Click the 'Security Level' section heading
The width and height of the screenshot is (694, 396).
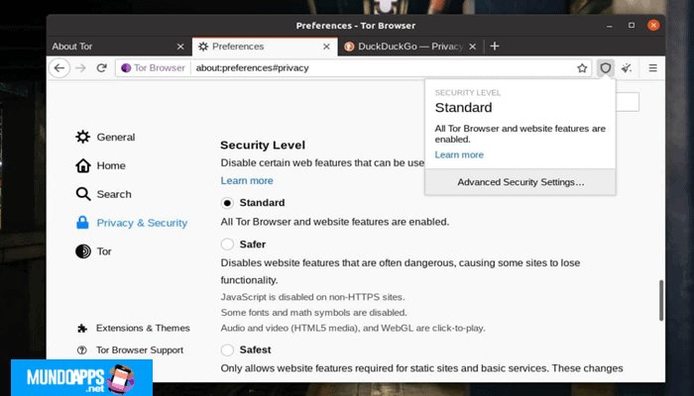(x=263, y=145)
